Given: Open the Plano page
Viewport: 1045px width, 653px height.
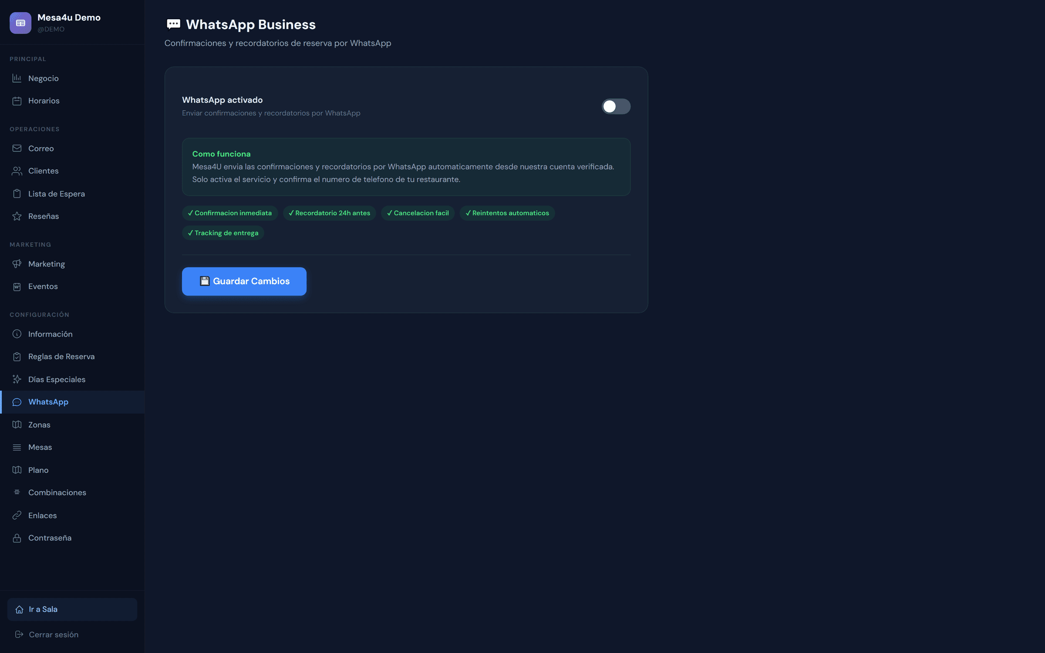Looking at the screenshot, I should pos(72,470).
